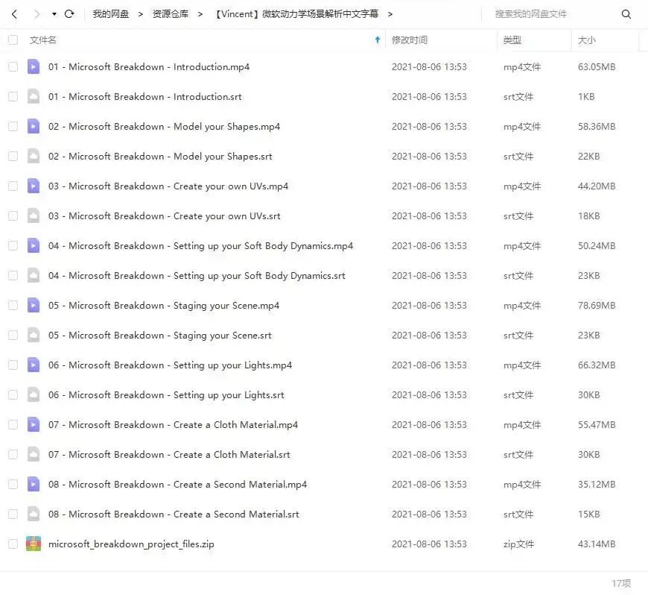Click the back navigation arrow
The image size is (648, 595).
(14, 14)
